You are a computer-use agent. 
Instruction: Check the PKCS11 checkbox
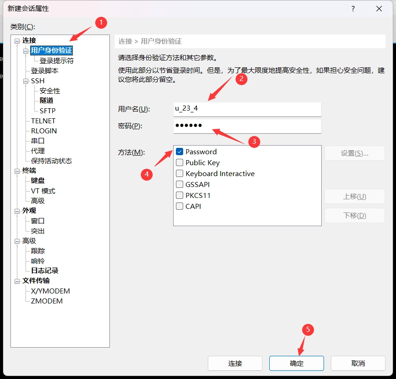click(x=180, y=195)
